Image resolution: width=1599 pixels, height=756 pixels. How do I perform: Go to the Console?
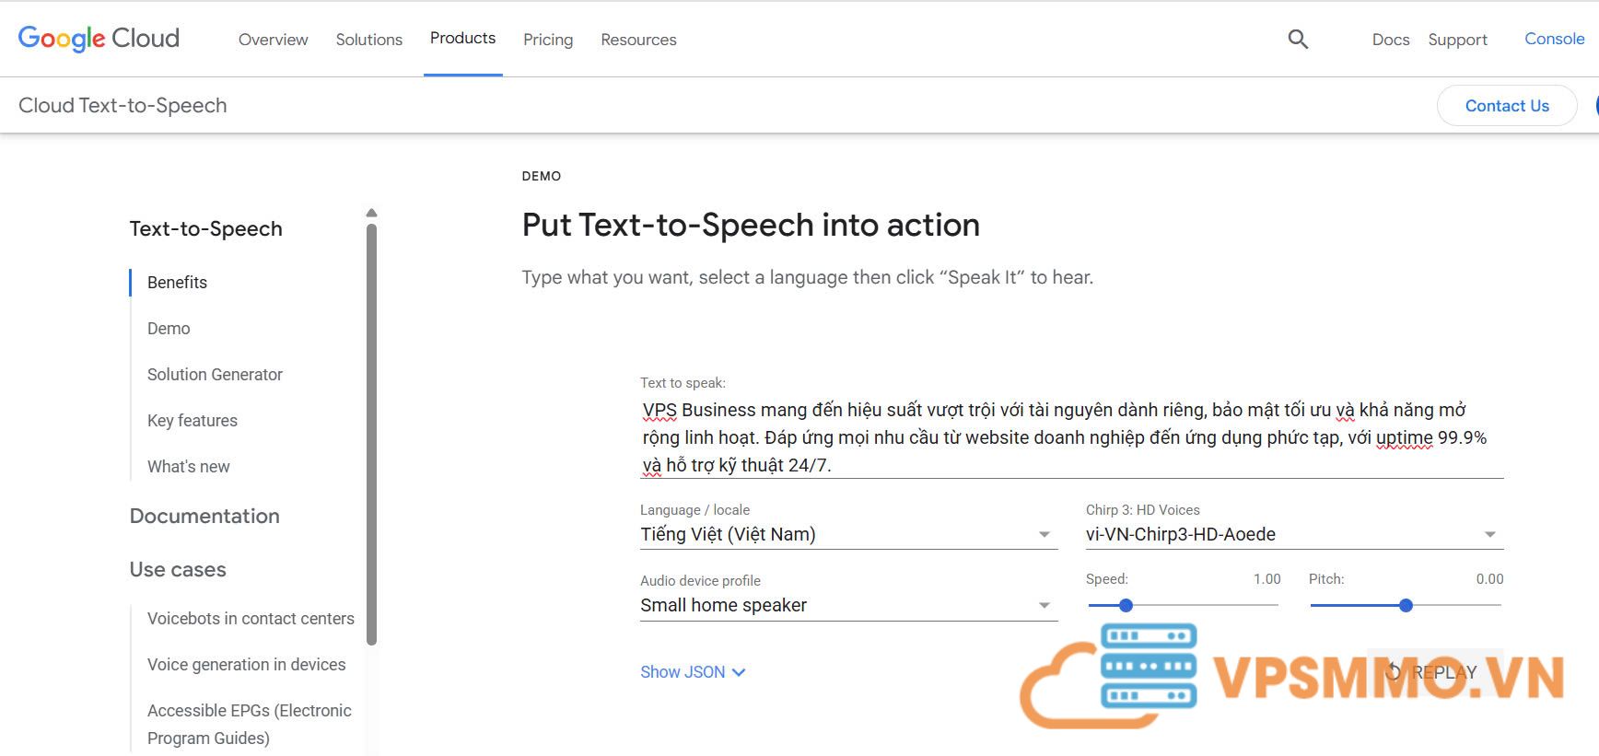coord(1554,39)
